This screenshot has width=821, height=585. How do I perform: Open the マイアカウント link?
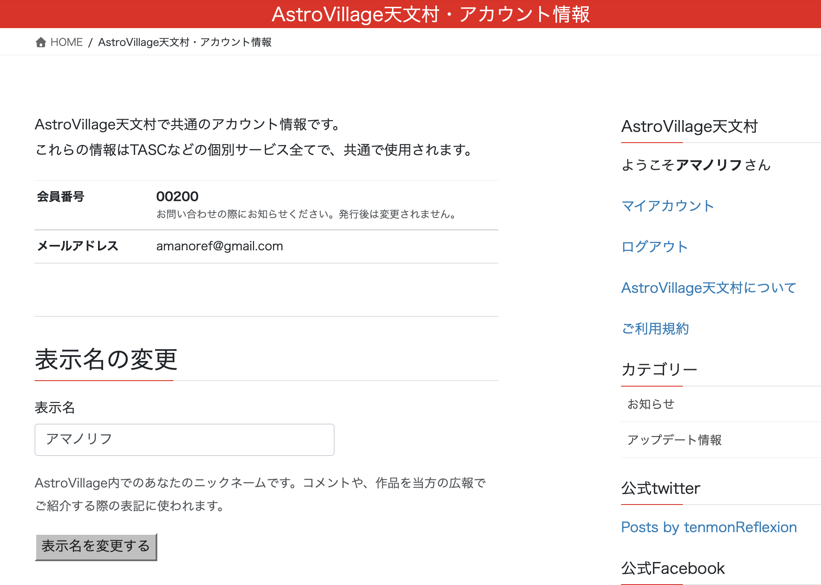(x=668, y=206)
